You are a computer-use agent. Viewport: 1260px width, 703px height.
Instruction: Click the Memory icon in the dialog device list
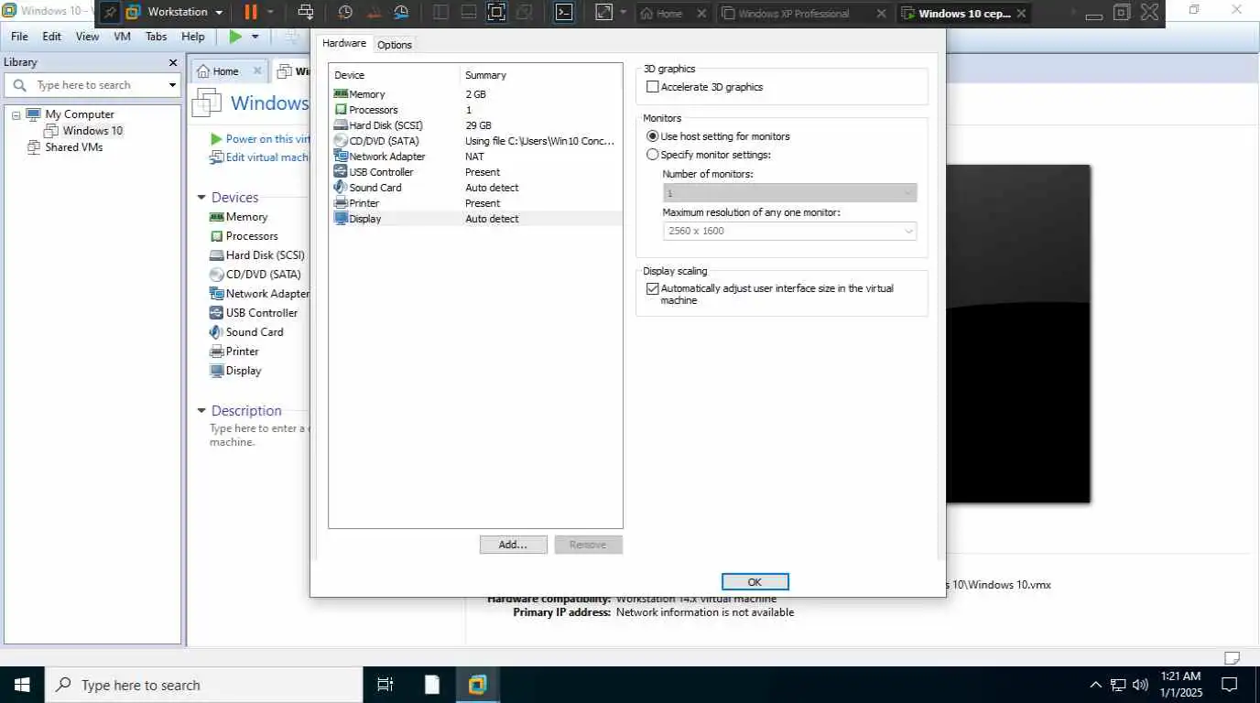(341, 94)
